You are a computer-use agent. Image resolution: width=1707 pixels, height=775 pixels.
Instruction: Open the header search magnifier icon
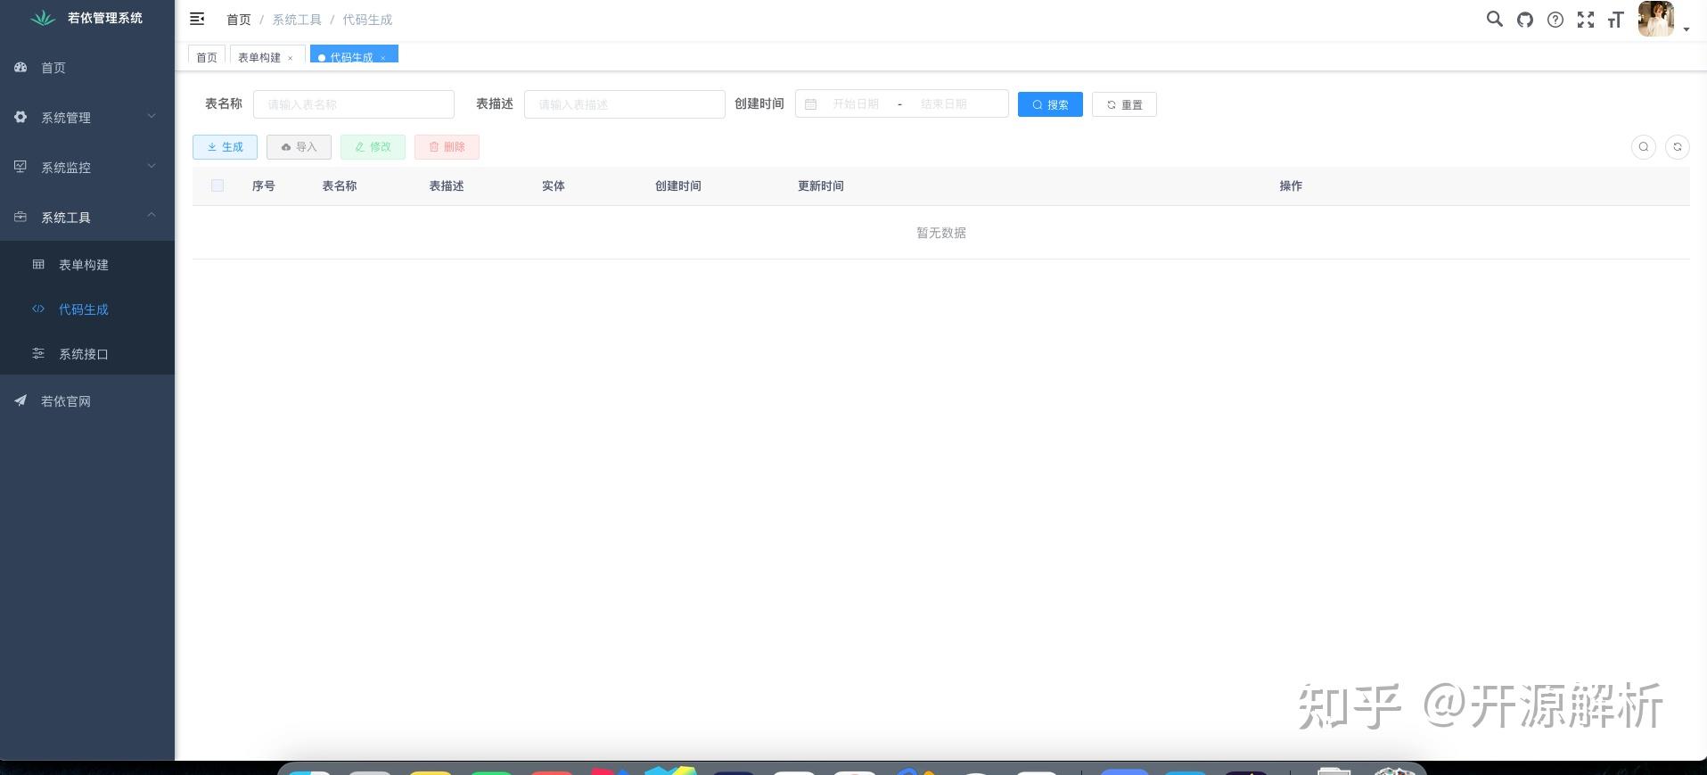tap(1494, 19)
